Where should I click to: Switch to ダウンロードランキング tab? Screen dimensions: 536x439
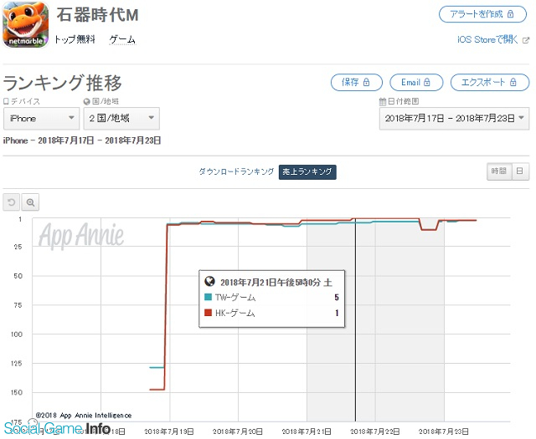(x=236, y=171)
